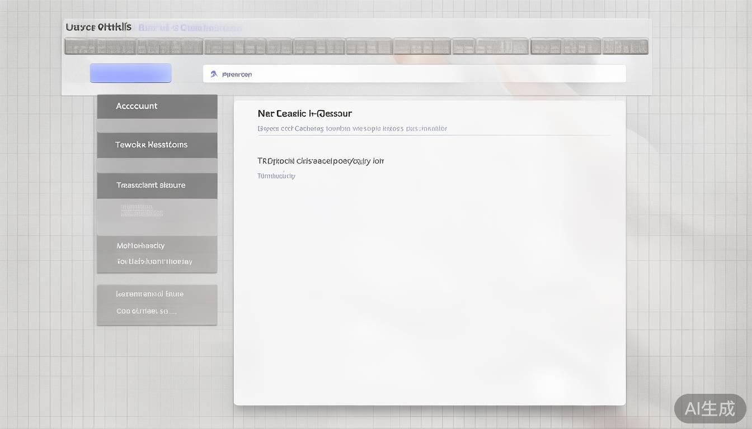
Task: Select the Motorhascity sidebar entry
Action: pos(140,245)
